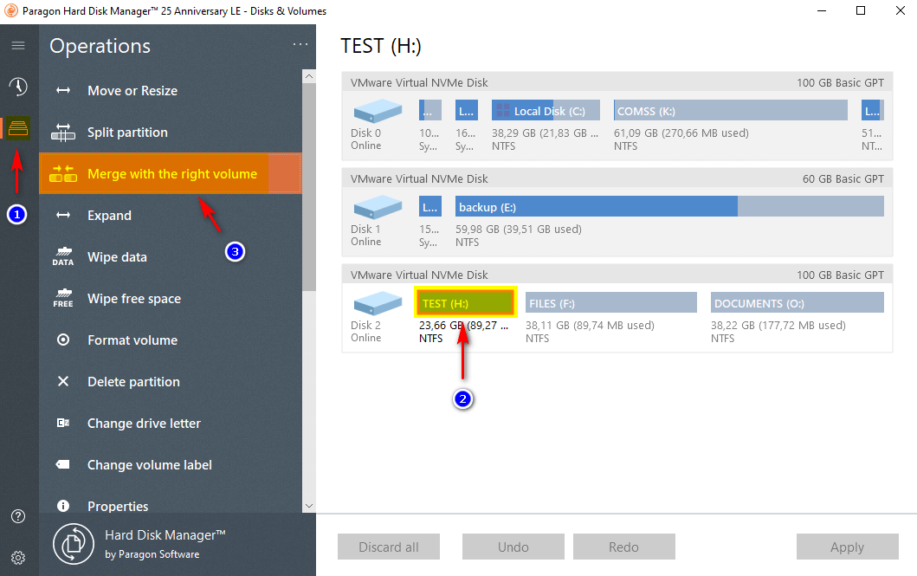Click the Merge volumes icon
This screenshot has height=576, width=917.
point(63,174)
